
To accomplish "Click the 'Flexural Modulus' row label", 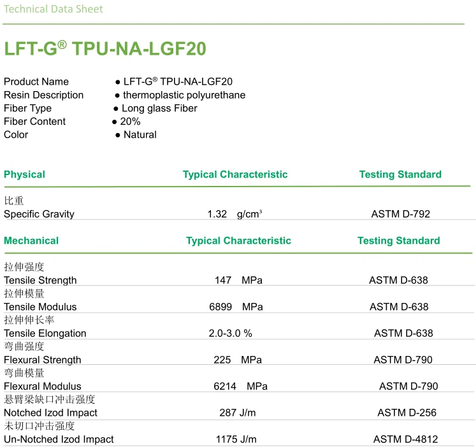I will click(x=43, y=387).
